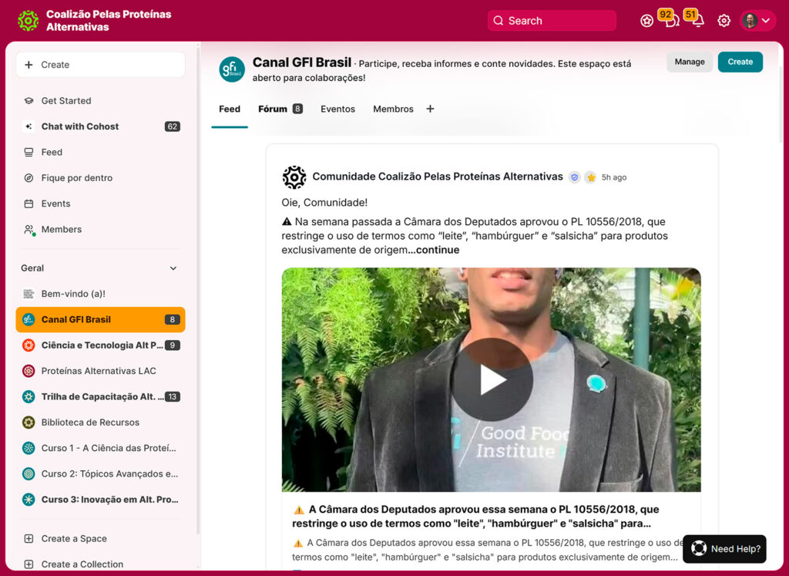Open the sidebar Create menu

[x=100, y=65]
